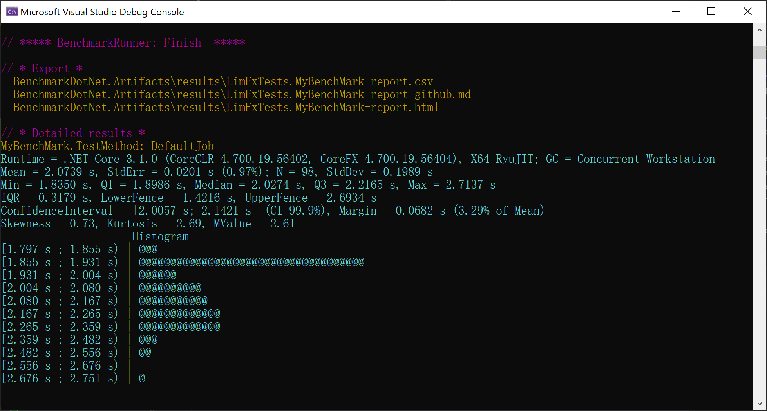767x411 pixels.
Task: Click the ConfidenceInterval output line
Action: (x=272, y=211)
